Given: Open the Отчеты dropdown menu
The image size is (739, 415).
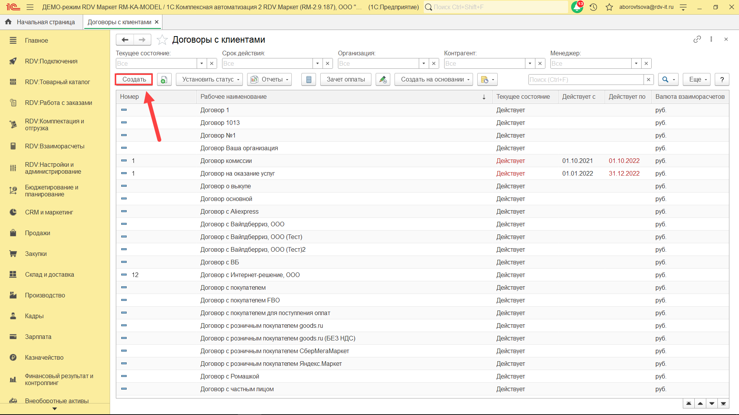Looking at the screenshot, I should pos(269,80).
